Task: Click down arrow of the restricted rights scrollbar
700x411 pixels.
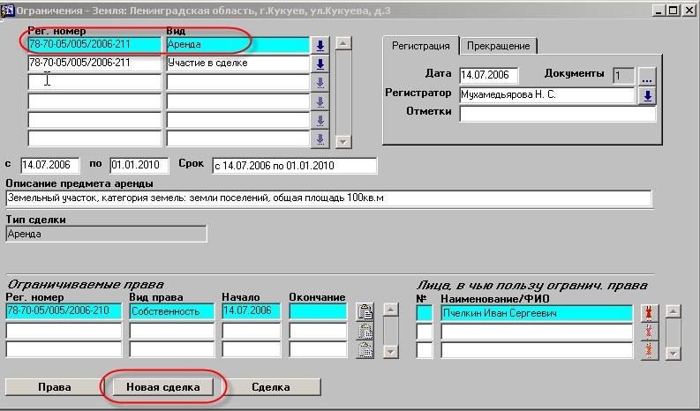Action: point(391,352)
